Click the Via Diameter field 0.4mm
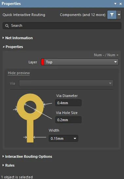Image resolution: width=124 pixels, height=179 pixels. [68, 103]
